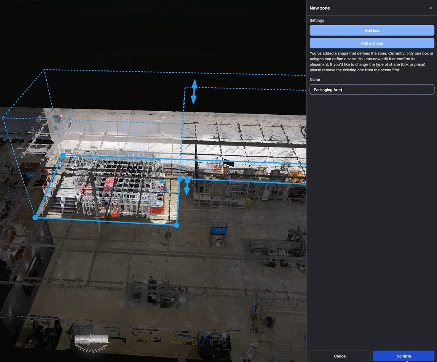Select the front-left corner handle of the zone

pyautogui.click(x=35, y=217)
